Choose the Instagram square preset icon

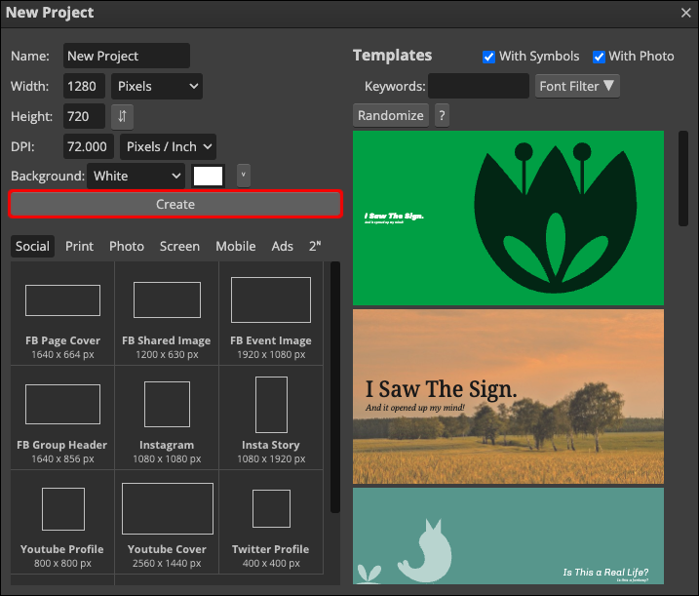167,404
